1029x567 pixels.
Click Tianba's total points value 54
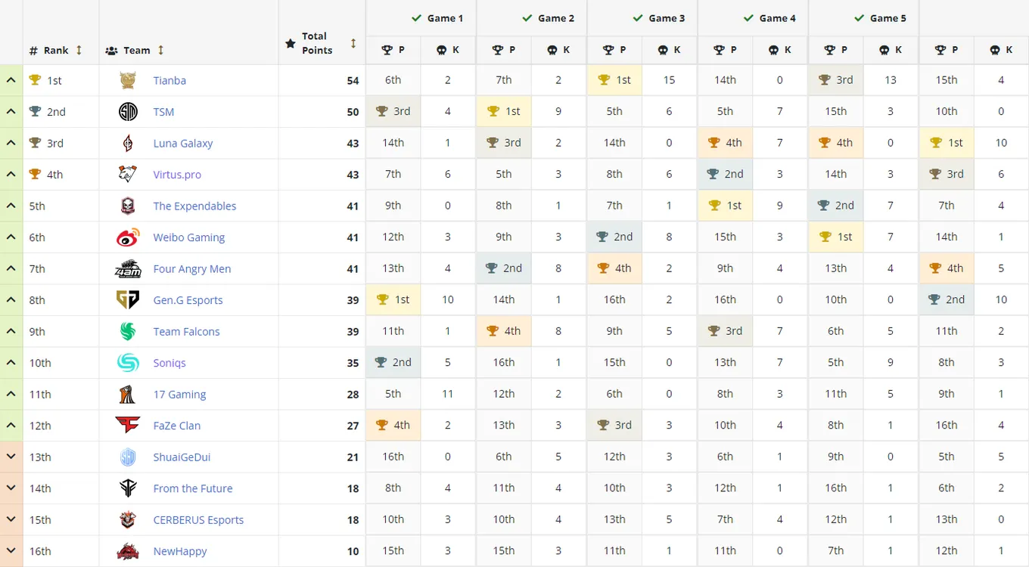353,81
